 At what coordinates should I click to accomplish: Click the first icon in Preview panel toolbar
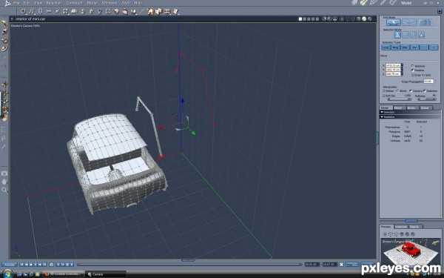tap(385, 234)
